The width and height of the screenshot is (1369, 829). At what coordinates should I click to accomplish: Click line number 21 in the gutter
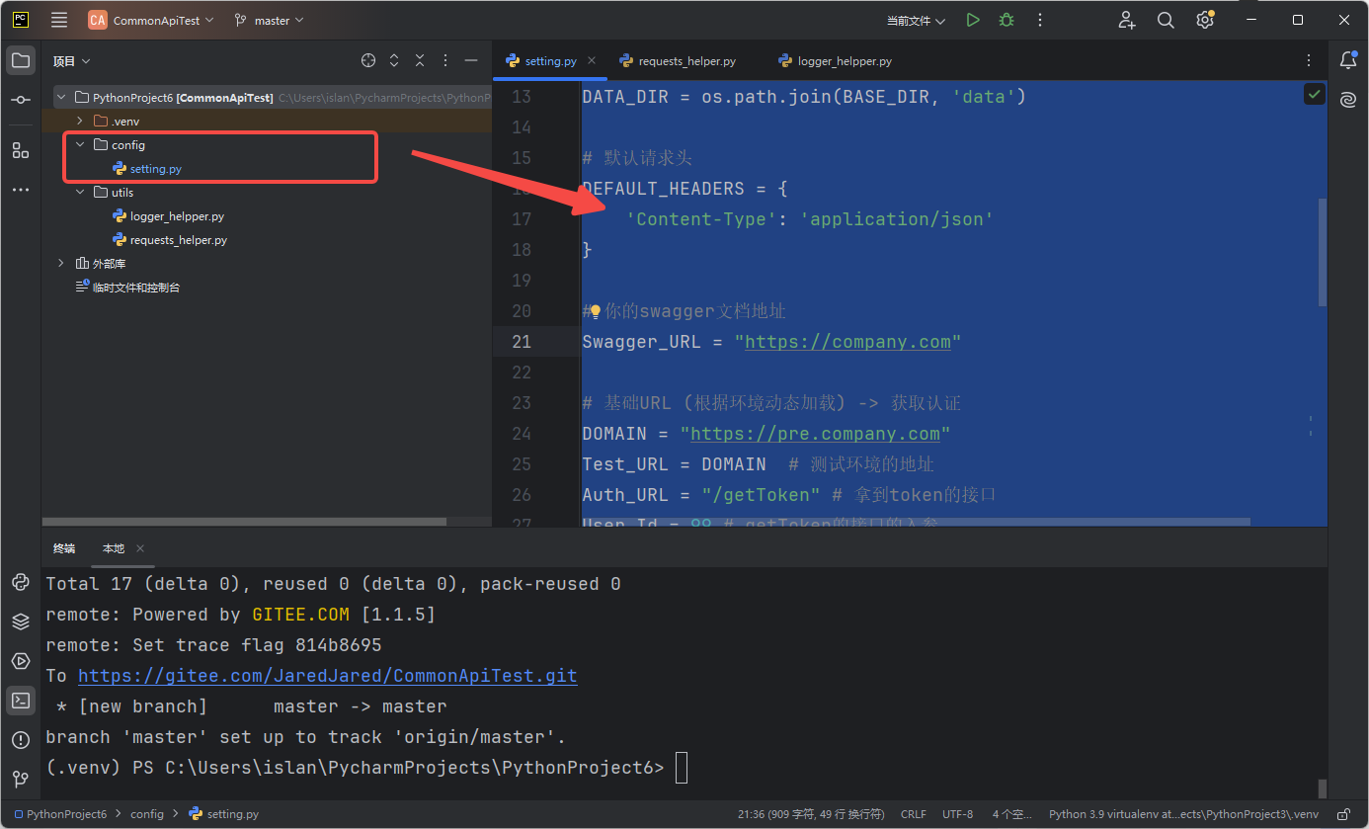[521, 342]
